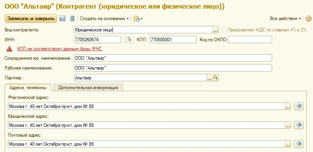Open selection for Вид контрагента ellipsis

click(x=215, y=30)
